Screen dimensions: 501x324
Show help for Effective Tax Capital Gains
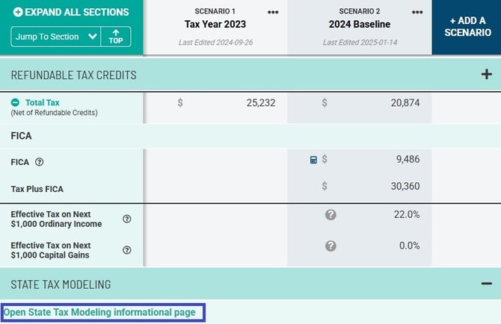127,250
